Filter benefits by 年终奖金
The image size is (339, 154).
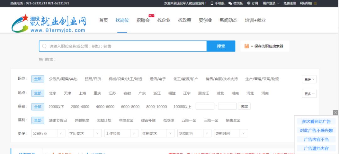[126, 121]
